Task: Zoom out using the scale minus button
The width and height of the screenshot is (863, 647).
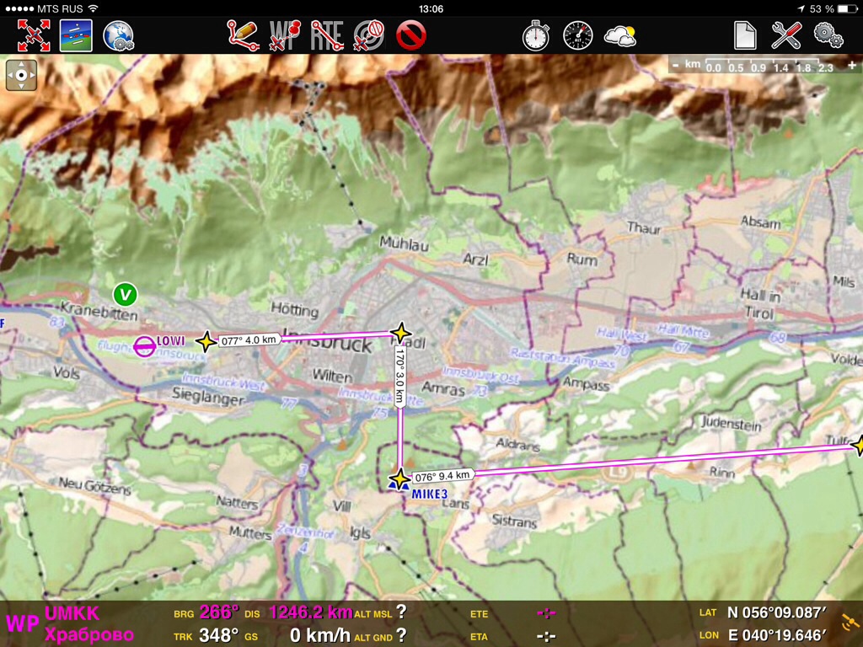Action: 676,66
